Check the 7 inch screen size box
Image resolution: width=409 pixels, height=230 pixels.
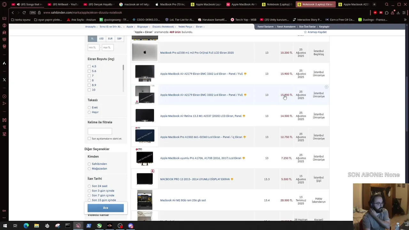click(89, 76)
